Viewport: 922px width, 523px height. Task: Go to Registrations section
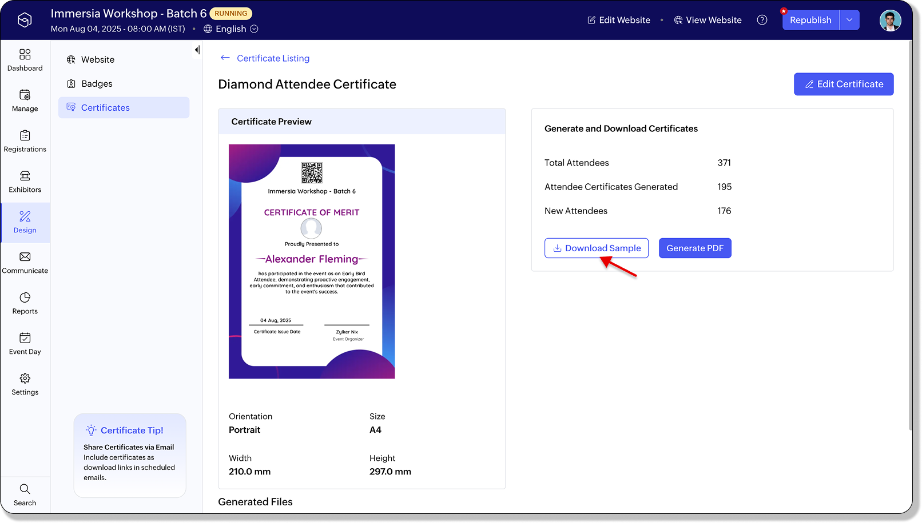click(x=25, y=141)
